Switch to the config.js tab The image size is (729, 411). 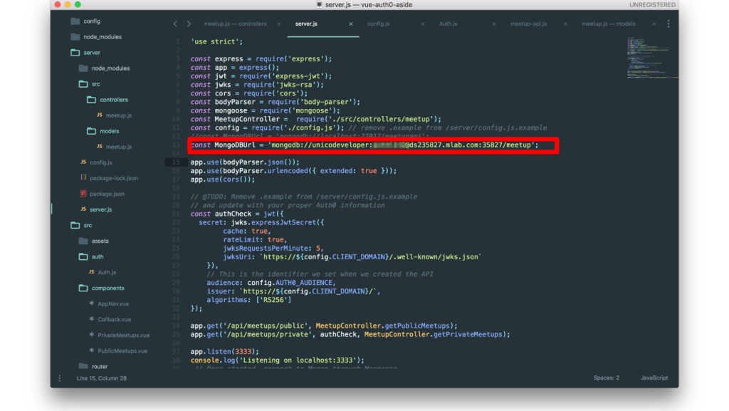pos(378,24)
